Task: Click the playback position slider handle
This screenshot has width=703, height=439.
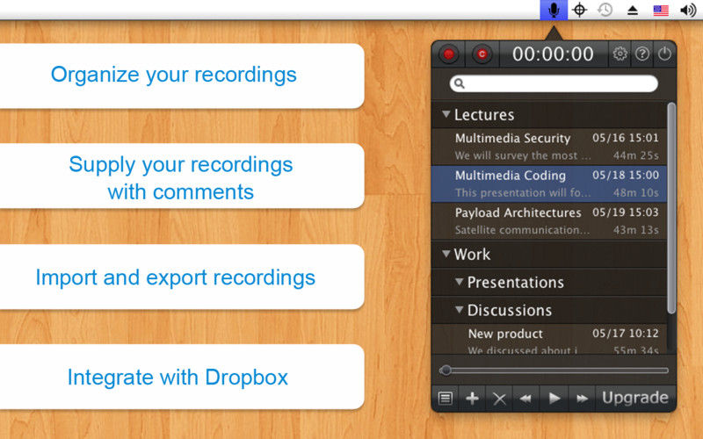Action: pyautogui.click(x=446, y=371)
